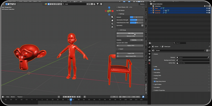
Task: Open the timeline Marker menu
Action: 13,97
